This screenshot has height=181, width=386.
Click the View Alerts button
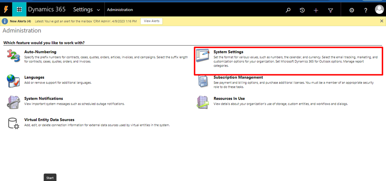coord(152,21)
